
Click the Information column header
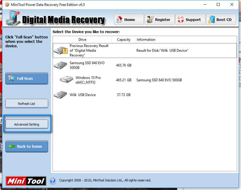click(x=146, y=40)
